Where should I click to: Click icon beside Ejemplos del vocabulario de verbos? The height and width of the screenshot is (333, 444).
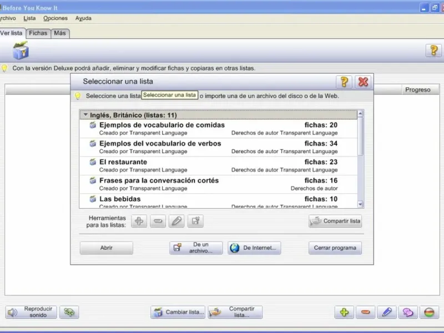[x=93, y=143]
